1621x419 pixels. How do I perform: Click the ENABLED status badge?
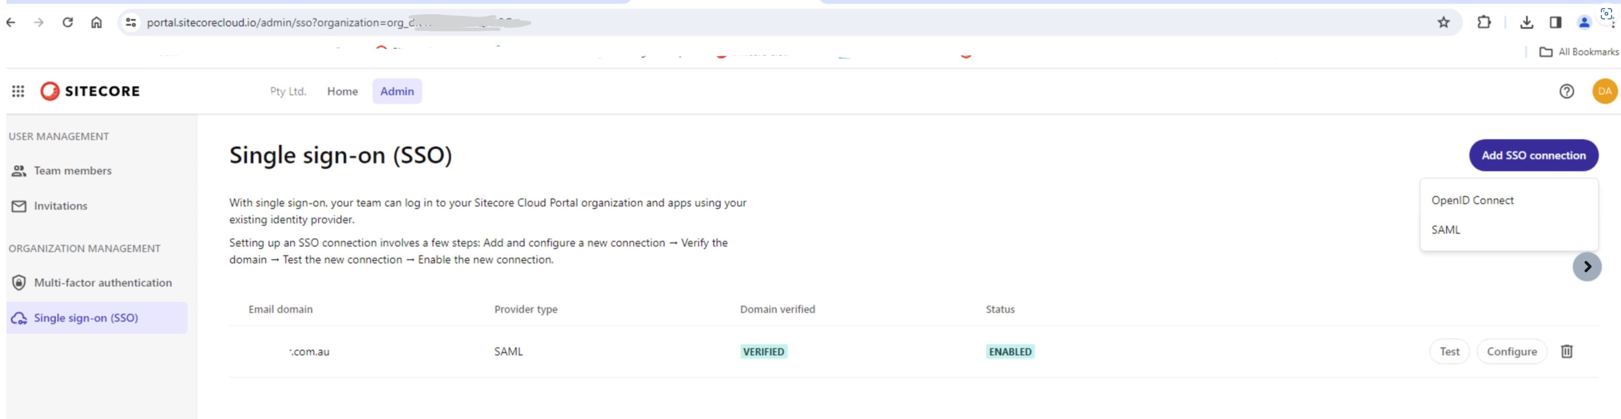point(1009,352)
